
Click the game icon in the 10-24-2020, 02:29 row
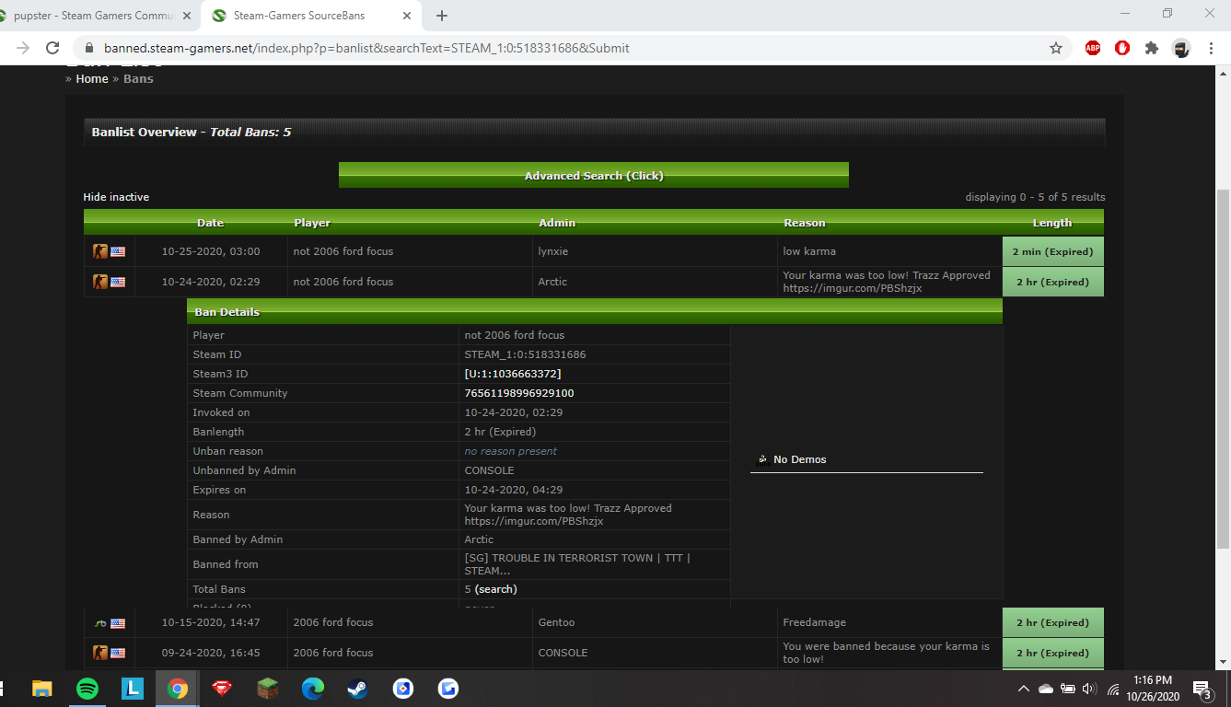(100, 282)
